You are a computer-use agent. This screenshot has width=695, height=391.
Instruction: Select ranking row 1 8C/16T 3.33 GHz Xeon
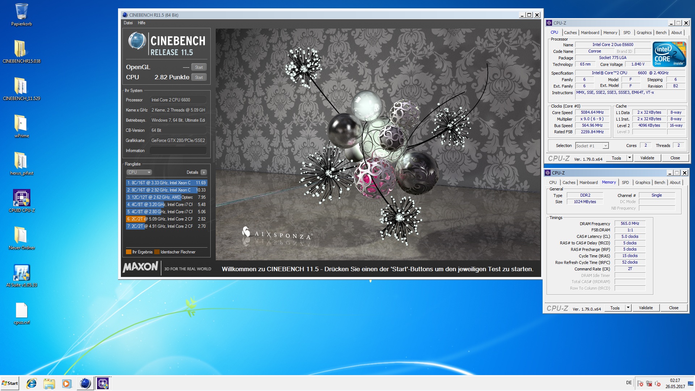pyautogui.click(x=167, y=183)
